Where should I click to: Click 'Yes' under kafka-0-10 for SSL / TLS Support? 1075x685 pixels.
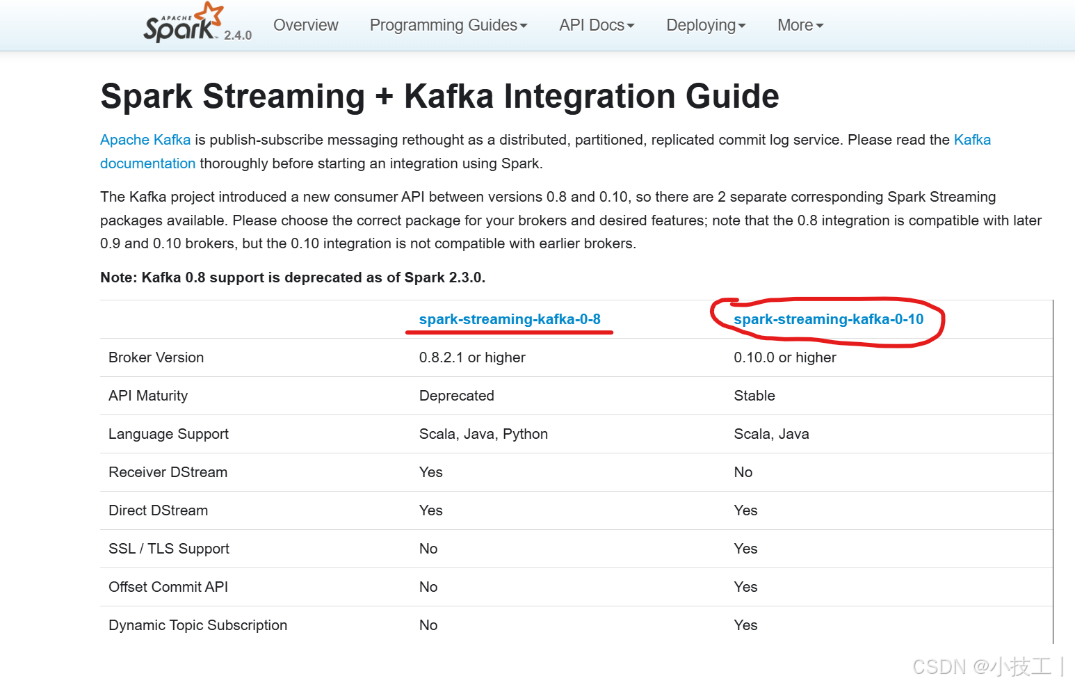coord(746,549)
